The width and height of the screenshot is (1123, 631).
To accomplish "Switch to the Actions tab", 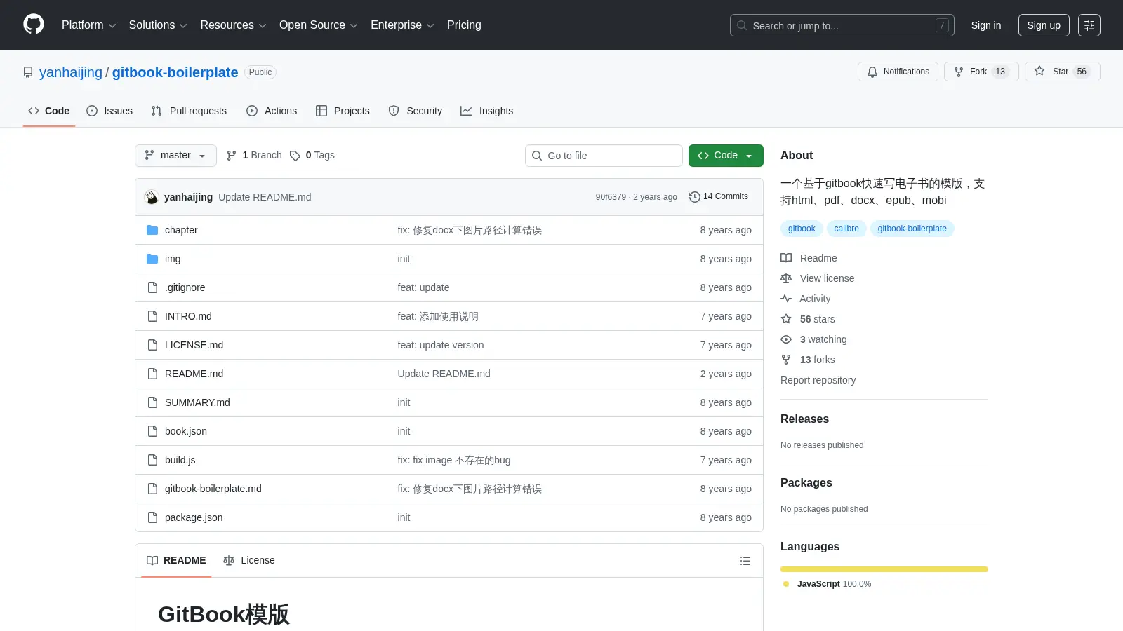I will click(x=272, y=111).
